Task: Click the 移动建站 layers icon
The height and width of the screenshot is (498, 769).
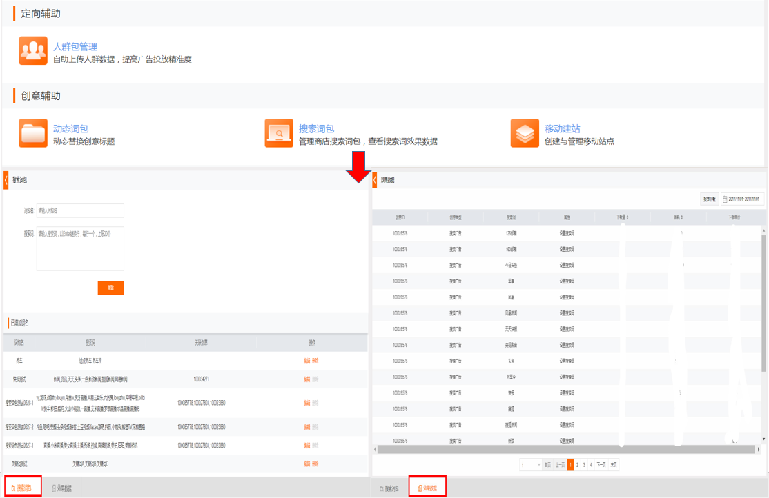Action: pos(525,133)
